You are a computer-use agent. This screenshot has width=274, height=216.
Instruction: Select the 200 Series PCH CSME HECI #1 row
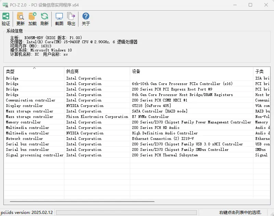coord(137,100)
